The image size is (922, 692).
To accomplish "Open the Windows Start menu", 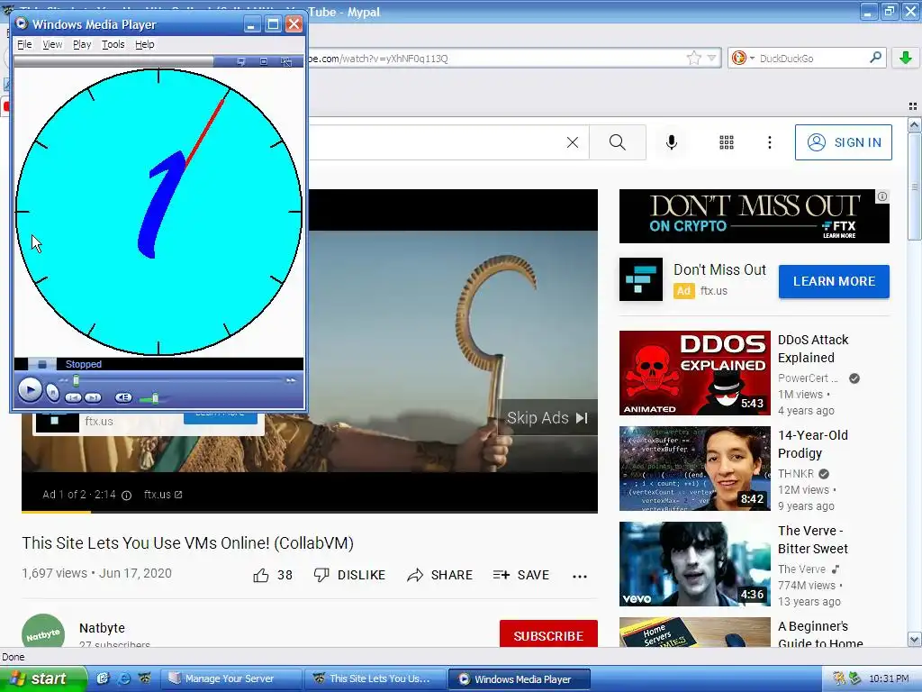I will pyautogui.click(x=43, y=678).
